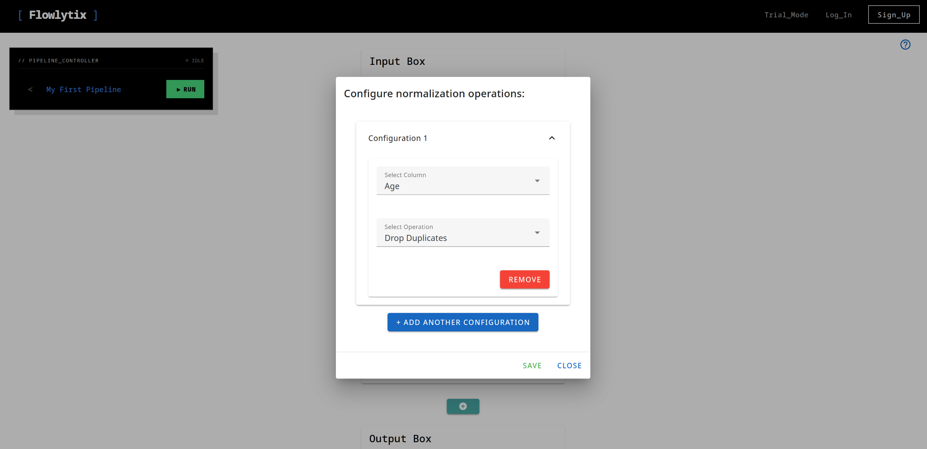Open the Select Column dropdown showing Age

[463, 181]
